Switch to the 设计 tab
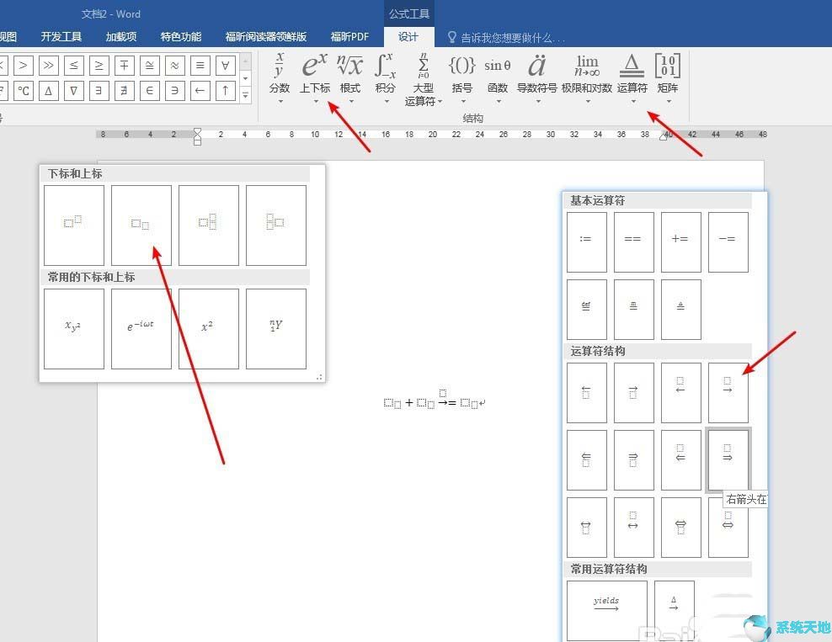The width and height of the screenshot is (832, 642). [409, 36]
